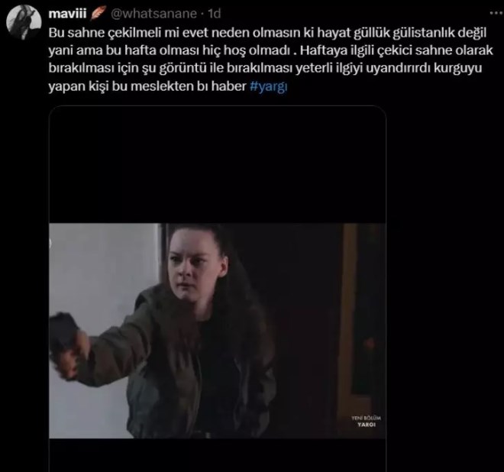Open the #yargı hashtag
This screenshot has height=472, width=504.
[x=268, y=86]
